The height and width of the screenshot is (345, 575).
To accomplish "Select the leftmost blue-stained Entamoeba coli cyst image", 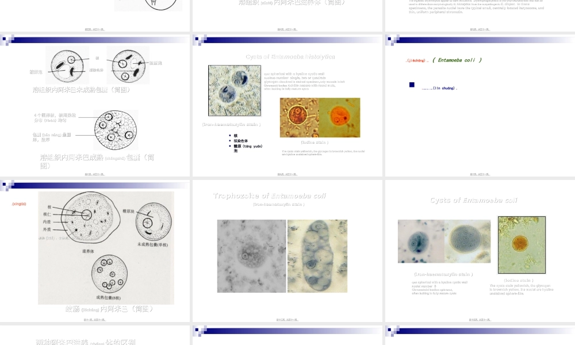I will [x=420, y=241].
